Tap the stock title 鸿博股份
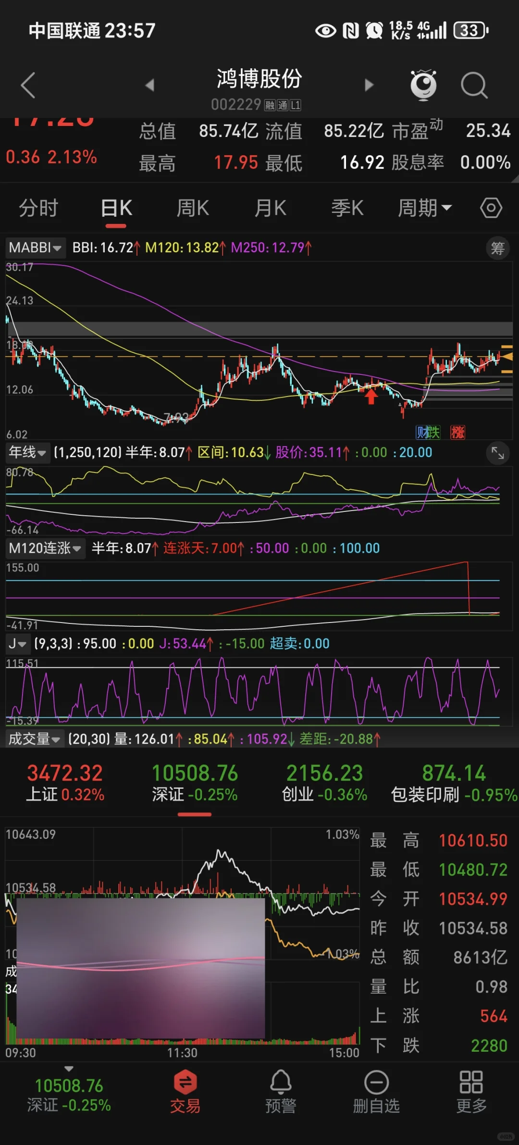 [x=259, y=79]
